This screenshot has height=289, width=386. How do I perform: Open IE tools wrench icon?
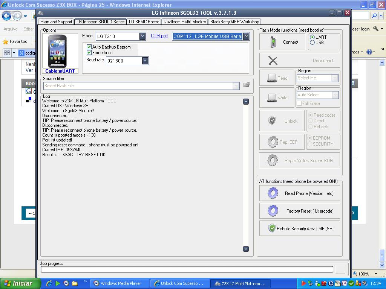tap(376, 29)
